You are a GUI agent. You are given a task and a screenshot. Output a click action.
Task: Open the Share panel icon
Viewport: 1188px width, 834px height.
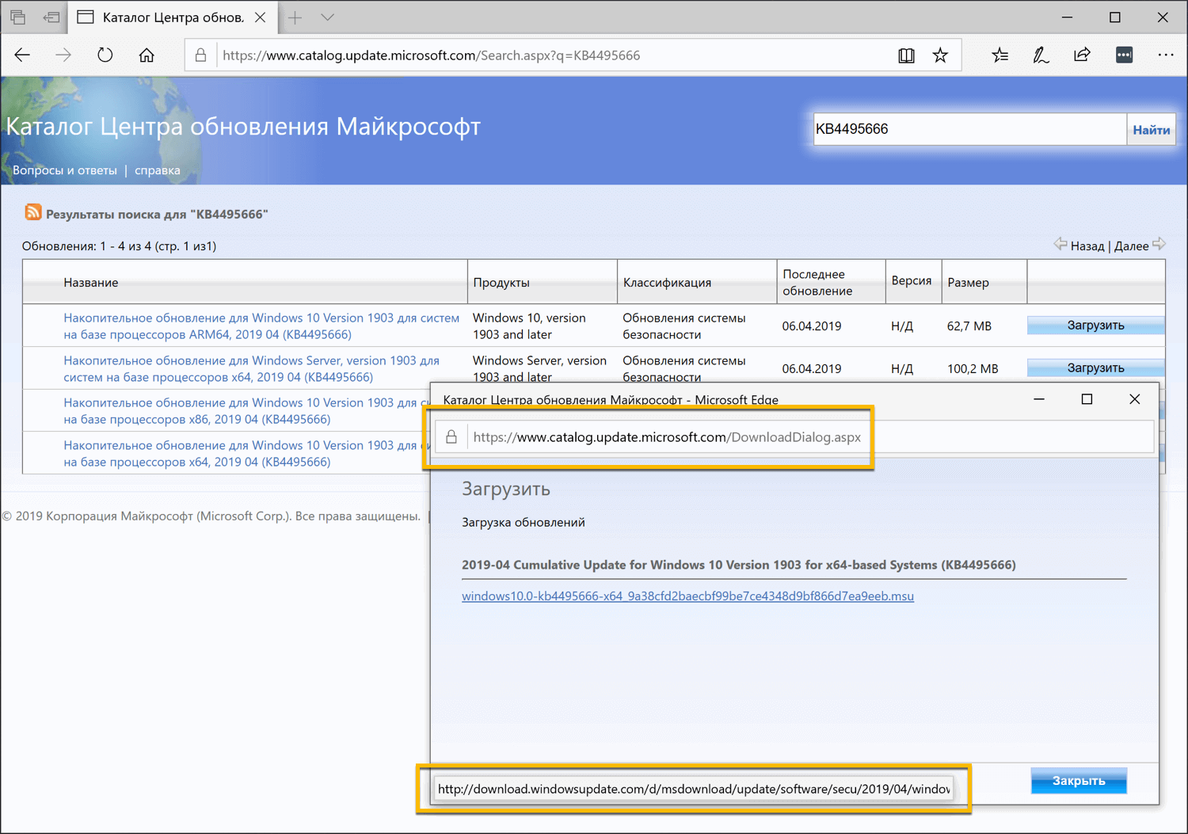[1082, 55]
